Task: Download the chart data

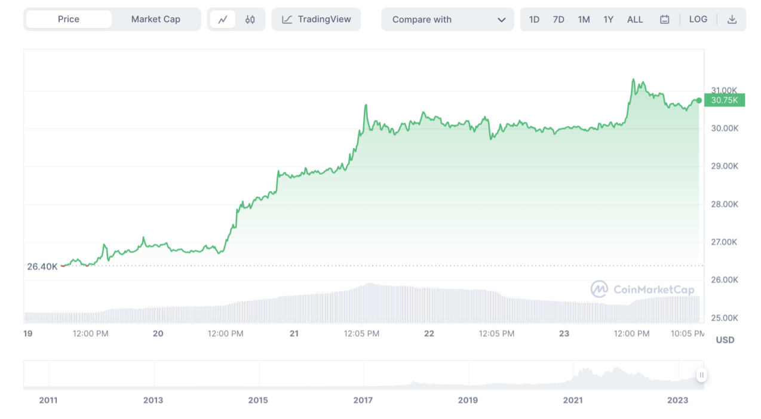Action: point(732,20)
